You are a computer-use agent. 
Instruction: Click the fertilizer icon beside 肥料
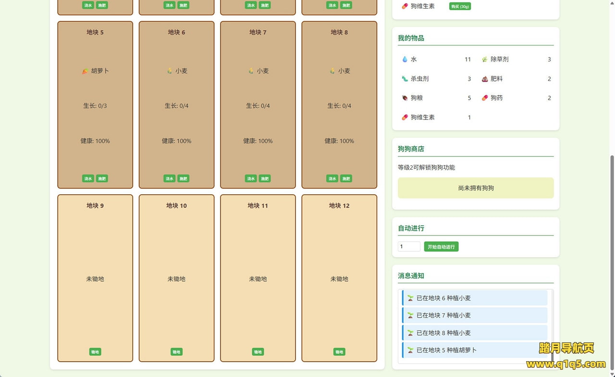(484, 79)
